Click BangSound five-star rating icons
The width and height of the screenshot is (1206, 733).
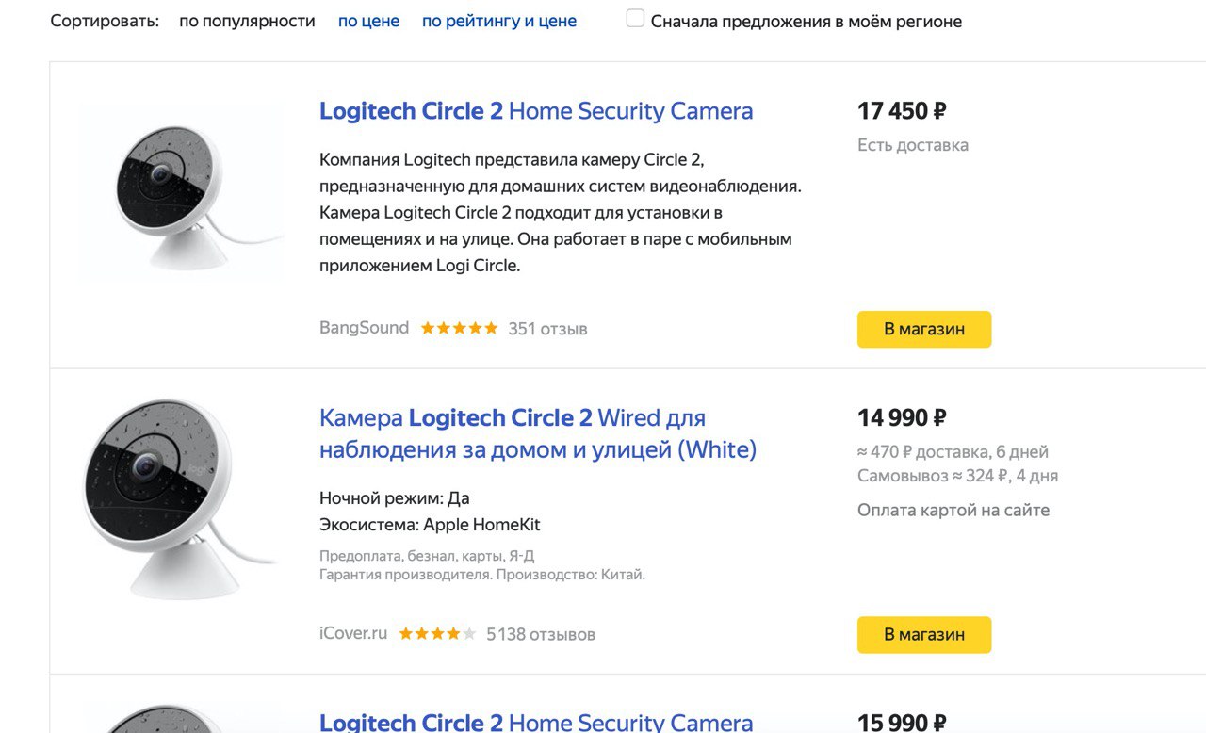(459, 328)
